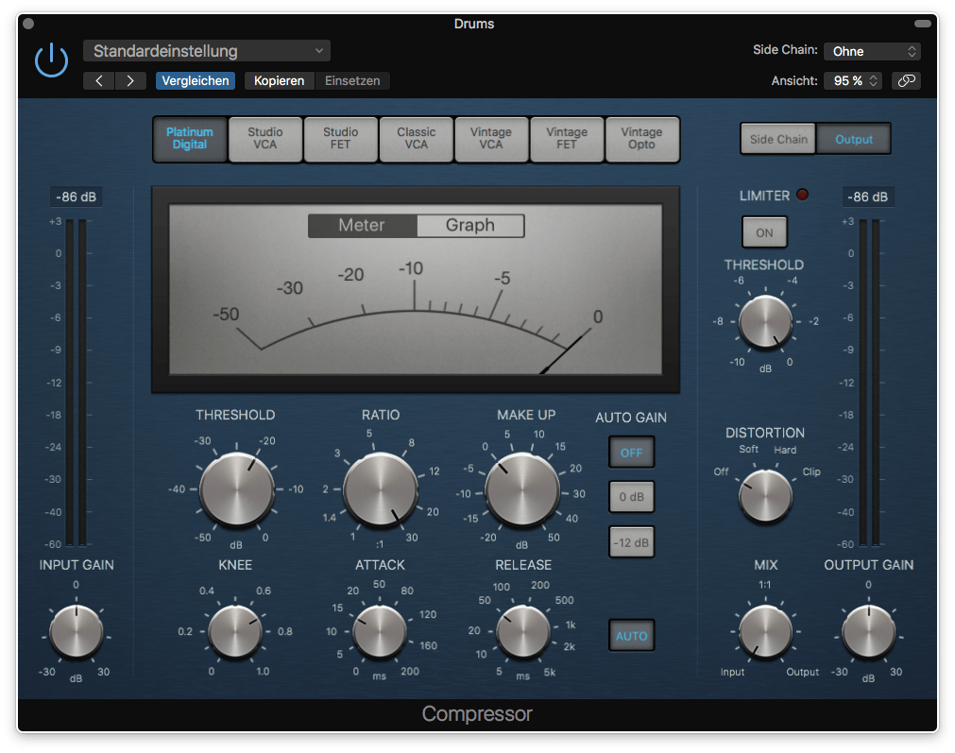Set Auto Gain to -12 dB
Image resolution: width=955 pixels, height=753 pixels.
coord(630,541)
